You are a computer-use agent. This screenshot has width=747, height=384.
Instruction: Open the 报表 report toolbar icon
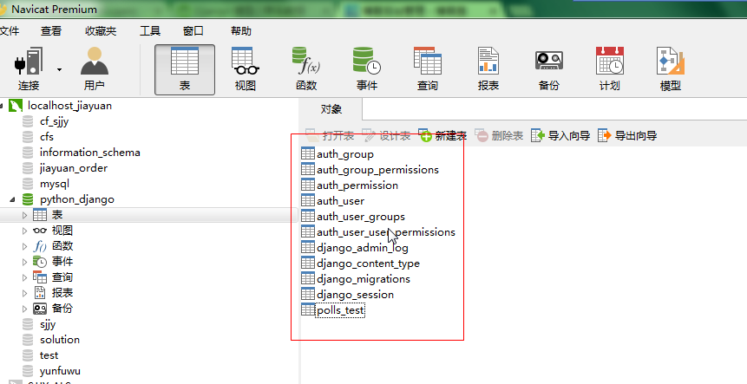pyautogui.click(x=488, y=69)
